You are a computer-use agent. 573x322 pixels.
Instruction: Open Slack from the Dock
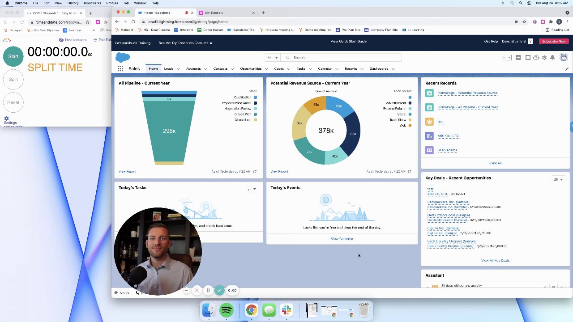click(286, 310)
